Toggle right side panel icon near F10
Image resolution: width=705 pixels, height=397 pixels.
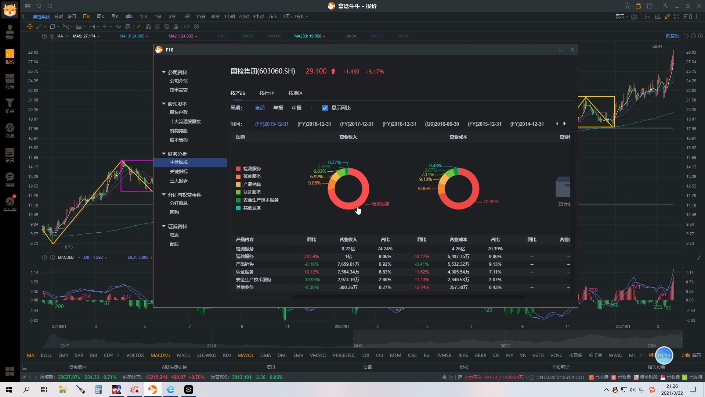tap(699, 17)
